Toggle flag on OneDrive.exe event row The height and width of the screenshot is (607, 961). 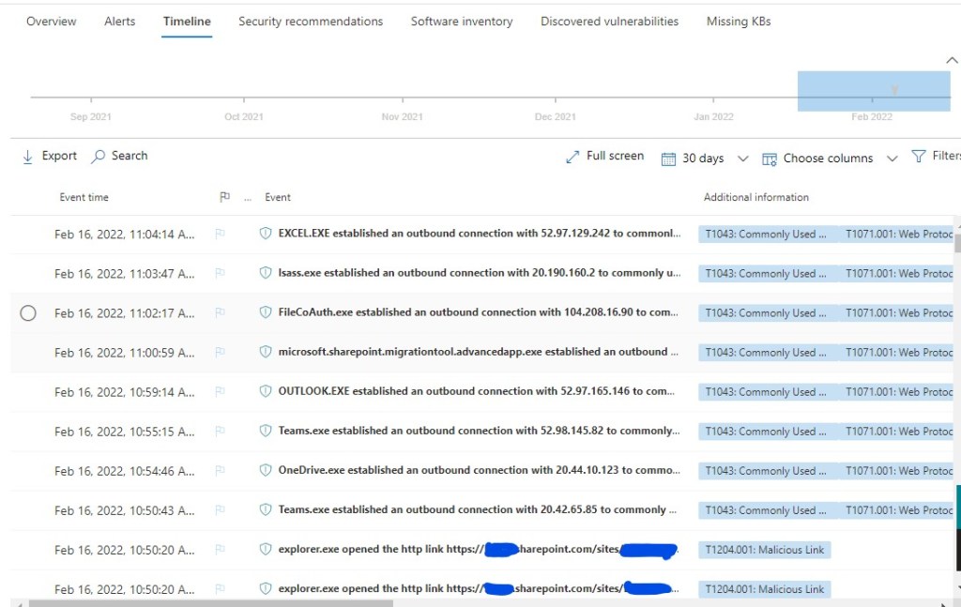(221, 471)
